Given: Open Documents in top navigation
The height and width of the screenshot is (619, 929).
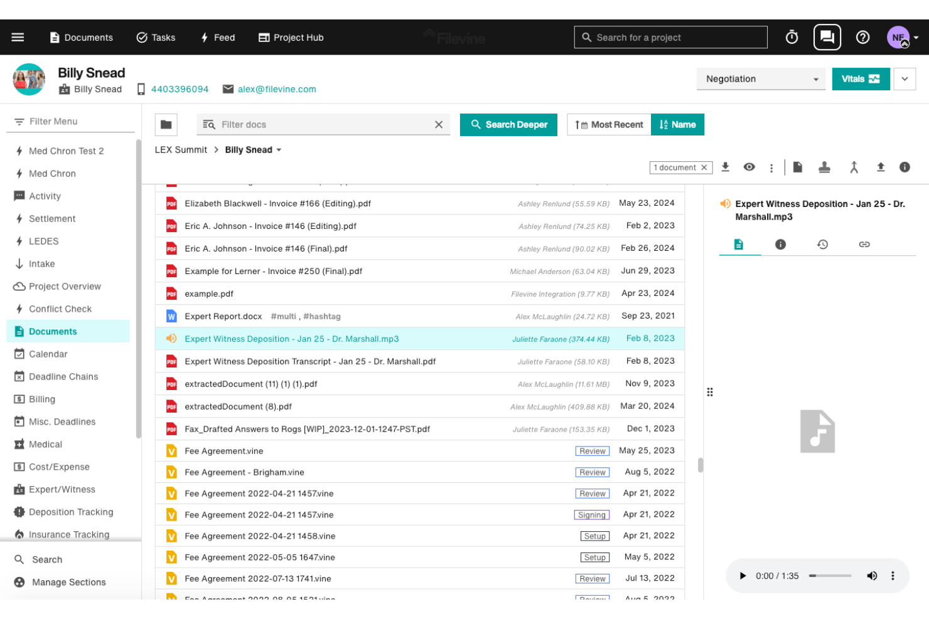Looking at the screenshot, I should coord(81,38).
